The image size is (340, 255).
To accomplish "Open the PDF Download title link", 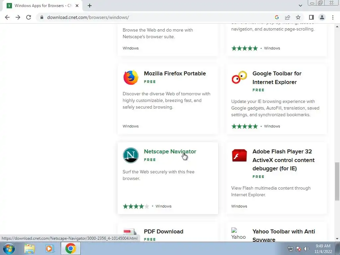I will pyautogui.click(x=163, y=231).
